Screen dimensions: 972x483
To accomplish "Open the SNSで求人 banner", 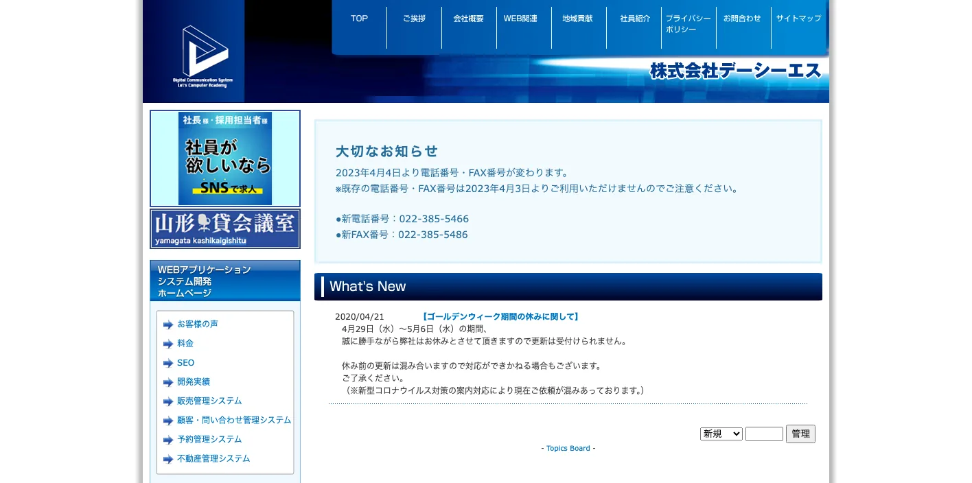I will point(225,158).
